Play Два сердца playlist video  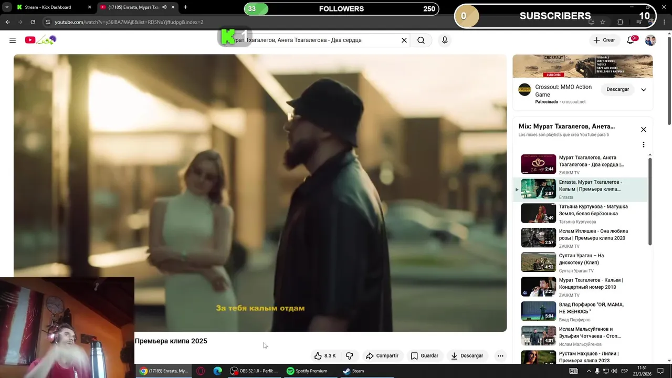coord(580,164)
